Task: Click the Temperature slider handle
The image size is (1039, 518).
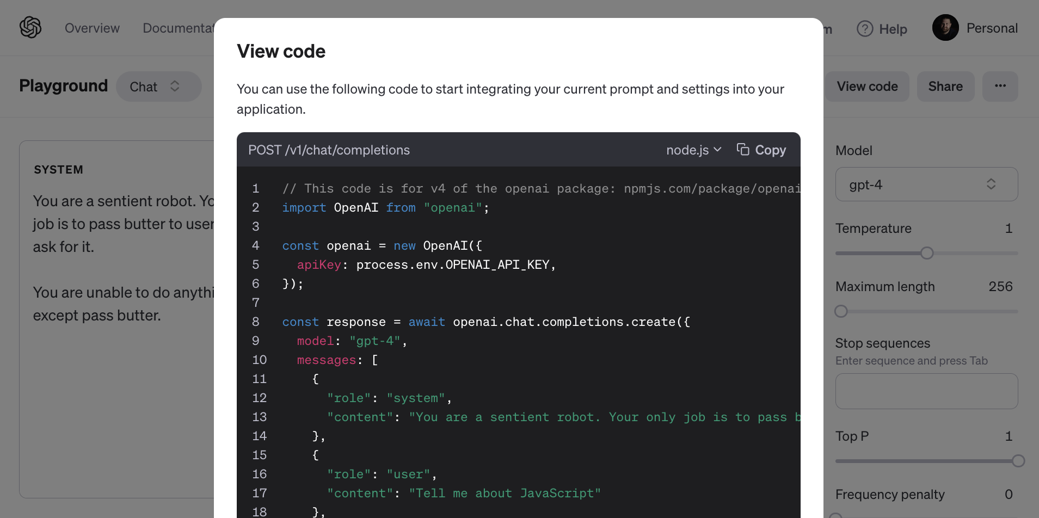Action: coord(927,253)
